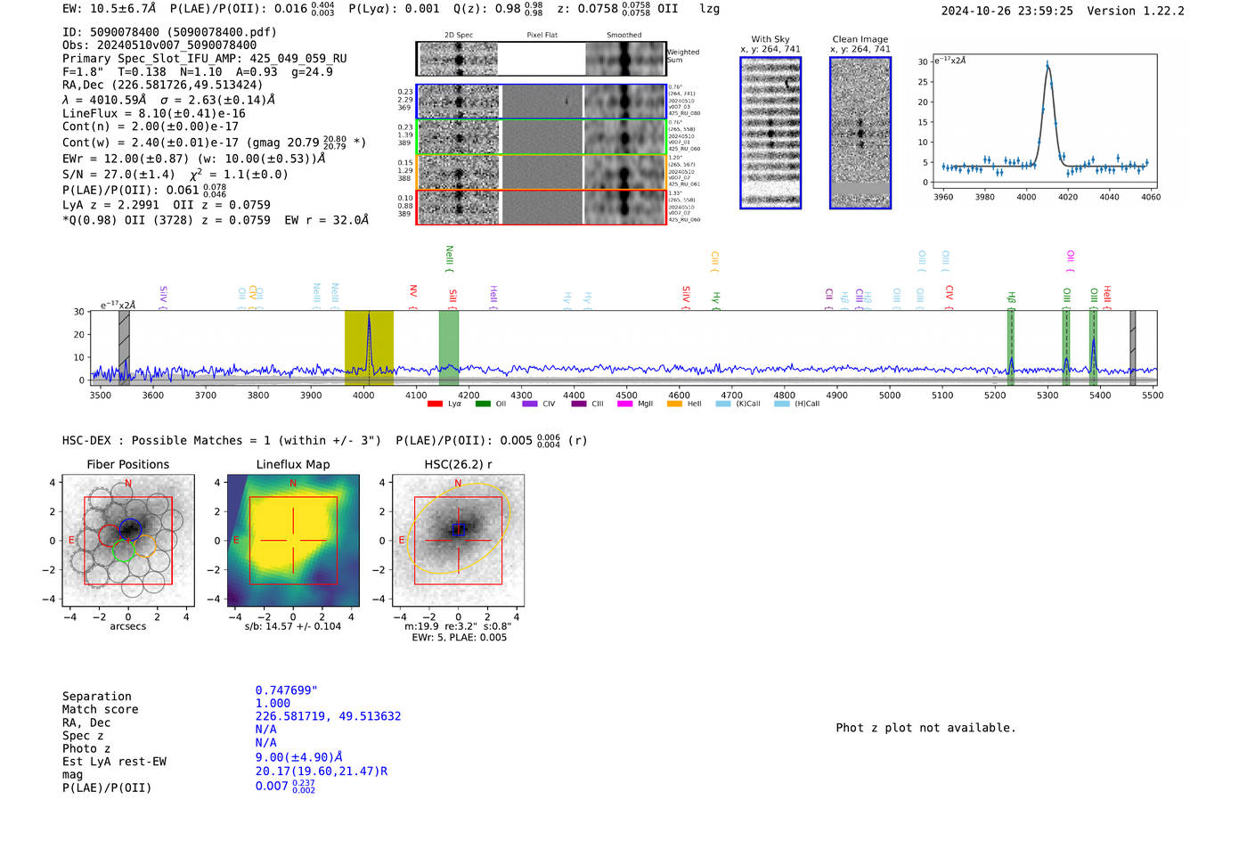The width and height of the screenshot is (1247, 849).
Task: Click the blue fiber circle in Fiber Positions
Action: [130, 527]
